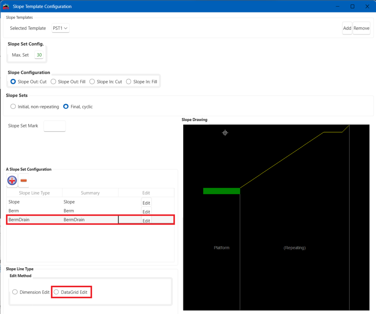Select Slope Out: Fill option
376x314 pixels.
coord(54,82)
